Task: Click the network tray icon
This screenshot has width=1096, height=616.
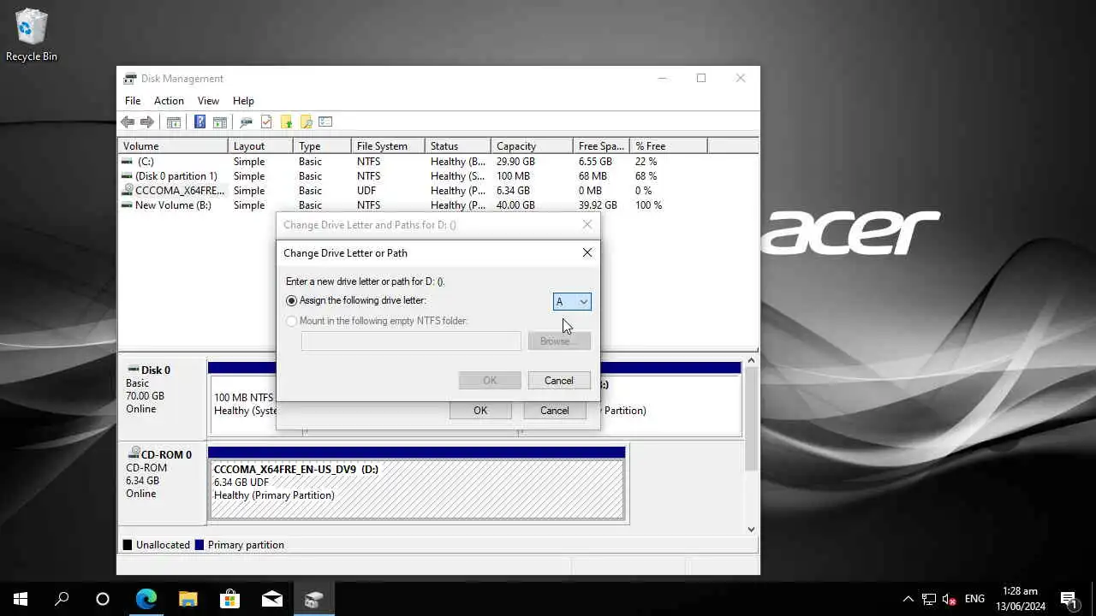Action: tap(929, 599)
